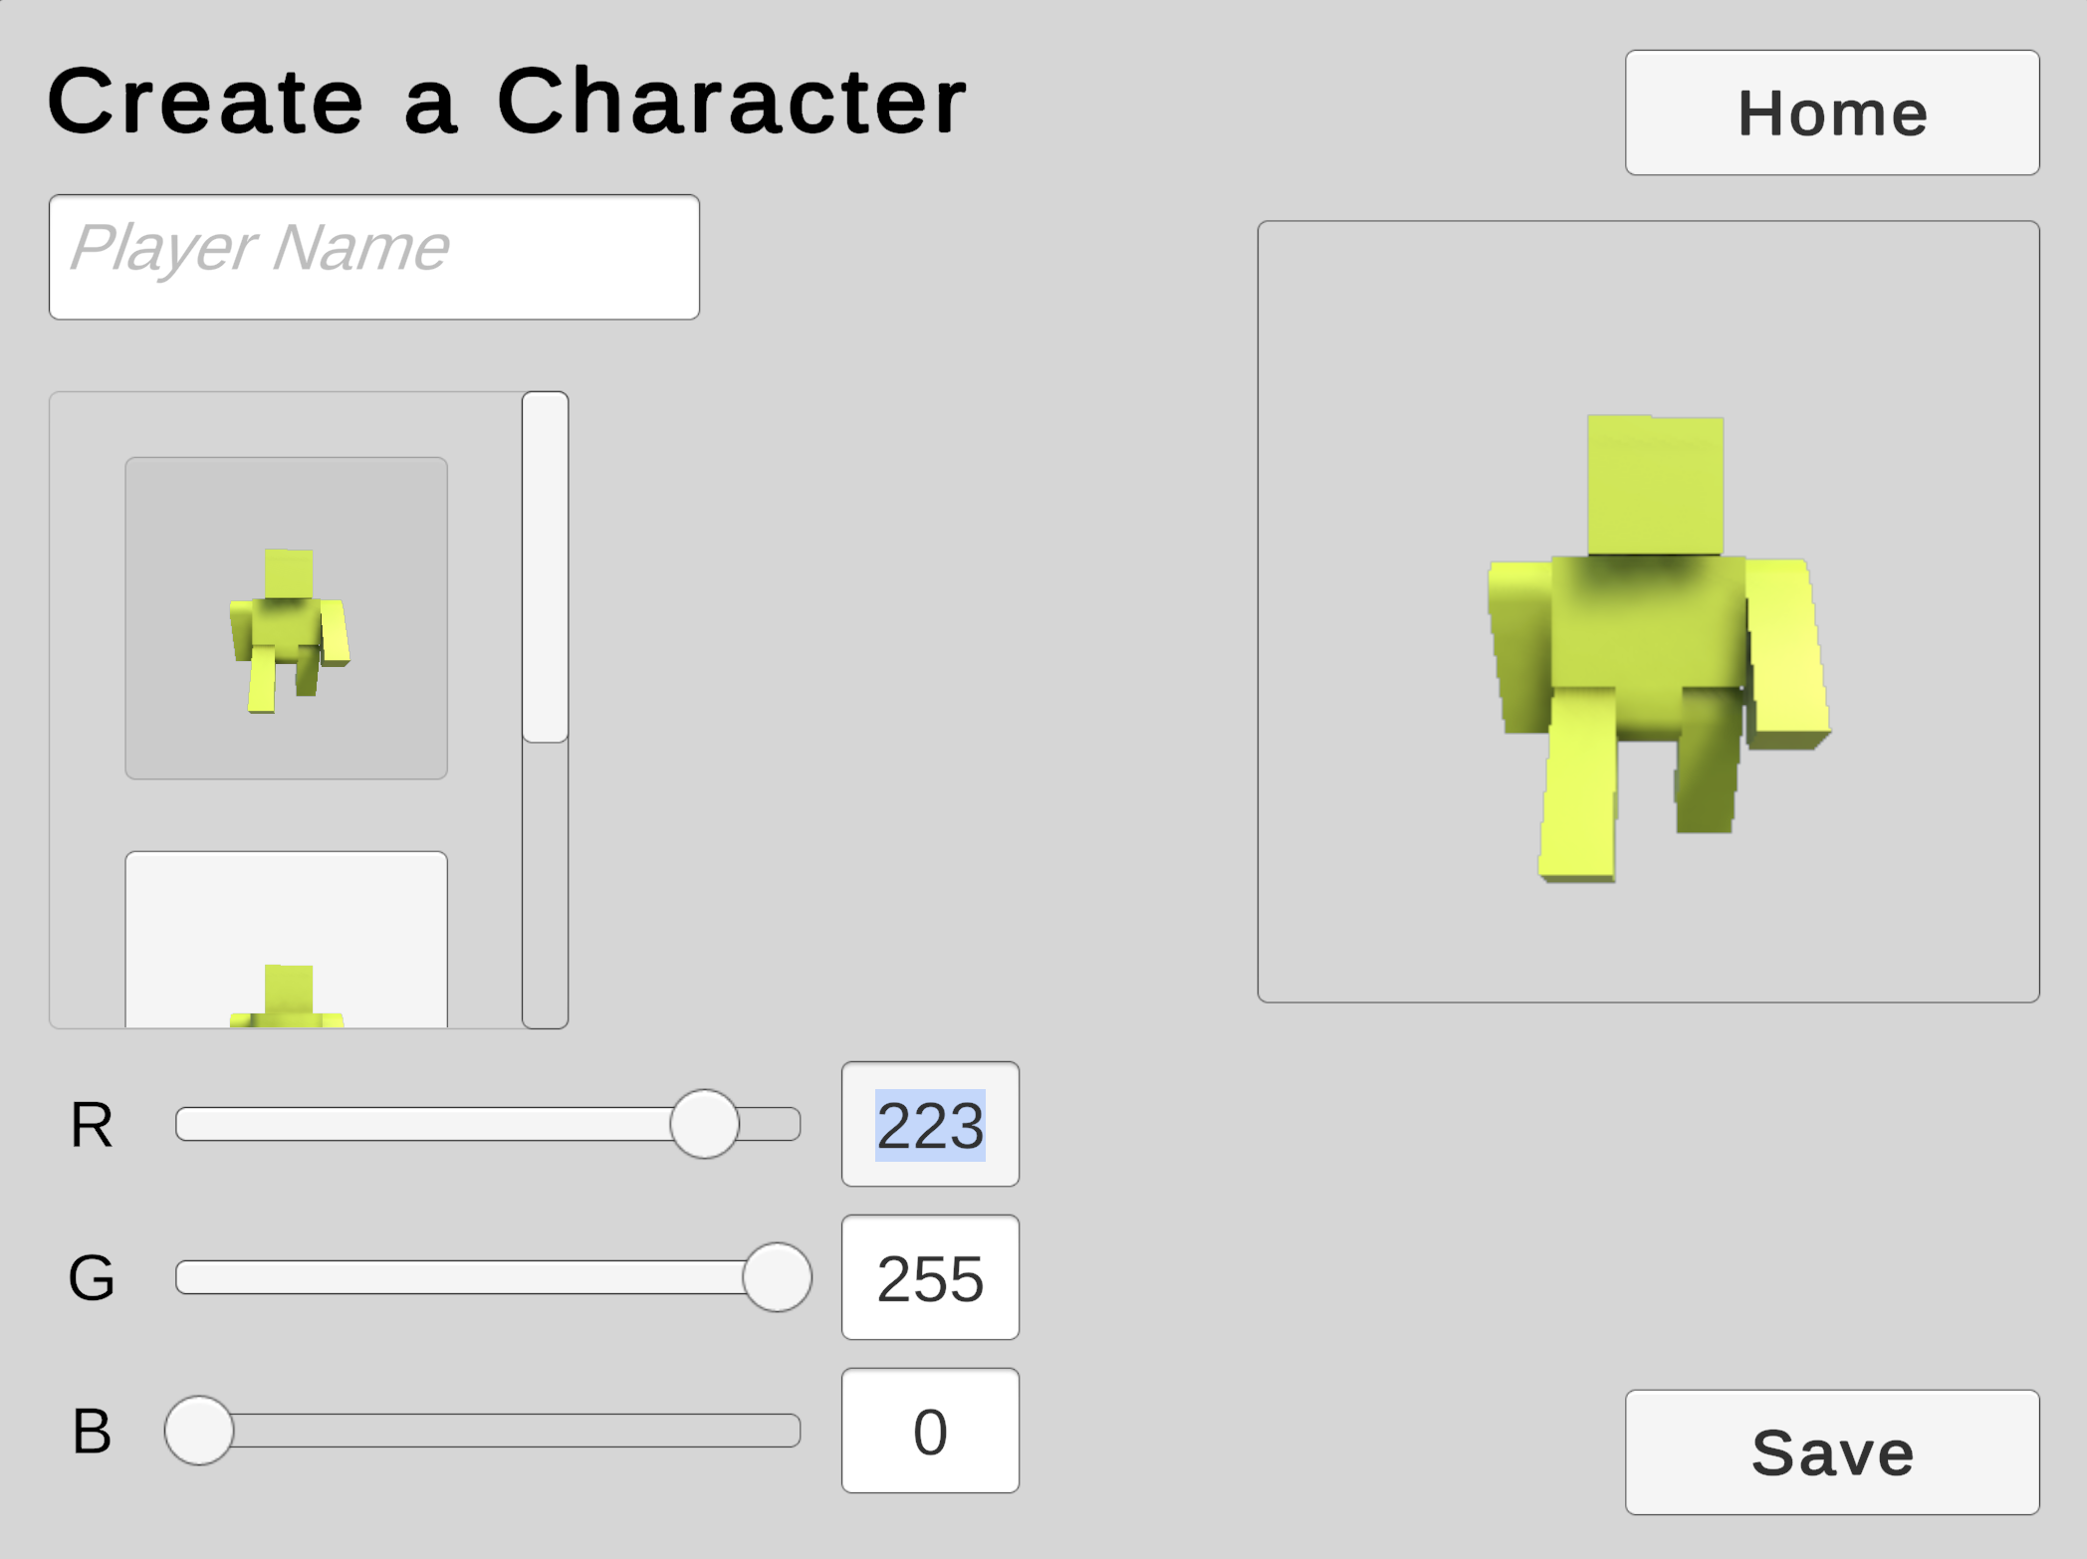Viewport: 2087px width, 1559px height.
Task: Click the R slider track right of the knob
Action: pos(771,1124)
